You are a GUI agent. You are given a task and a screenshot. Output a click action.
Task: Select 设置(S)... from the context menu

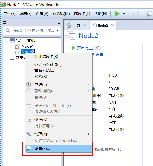(42, 149)
